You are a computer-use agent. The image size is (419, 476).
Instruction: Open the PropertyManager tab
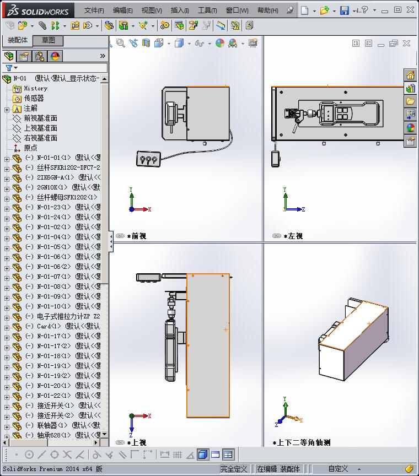click(x=24, y=56)
